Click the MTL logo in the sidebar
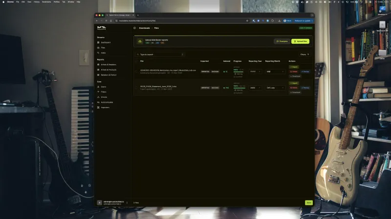Viewport: 391px width, 219px height. pyautogui.click(x=102, y=28)
